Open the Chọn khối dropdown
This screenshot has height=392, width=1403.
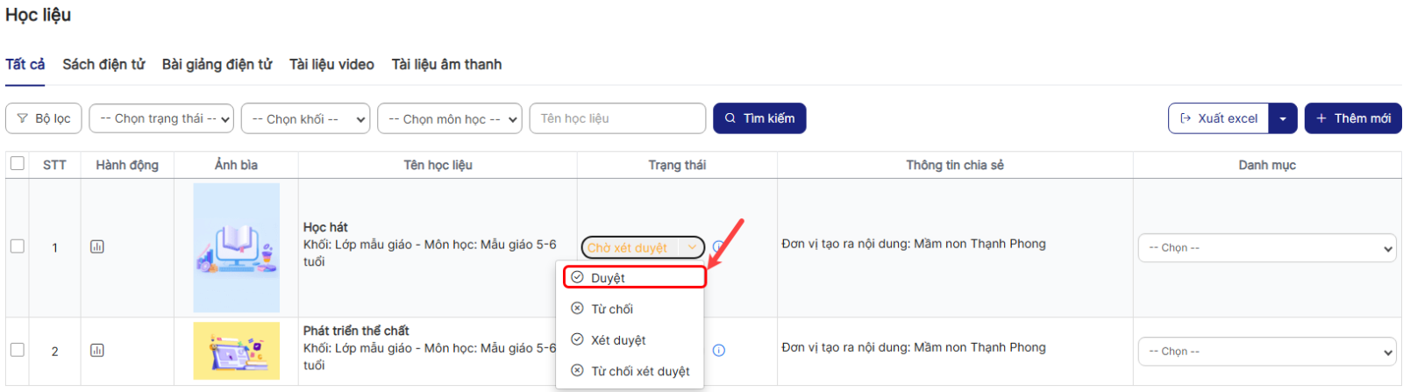pos(305,118)
